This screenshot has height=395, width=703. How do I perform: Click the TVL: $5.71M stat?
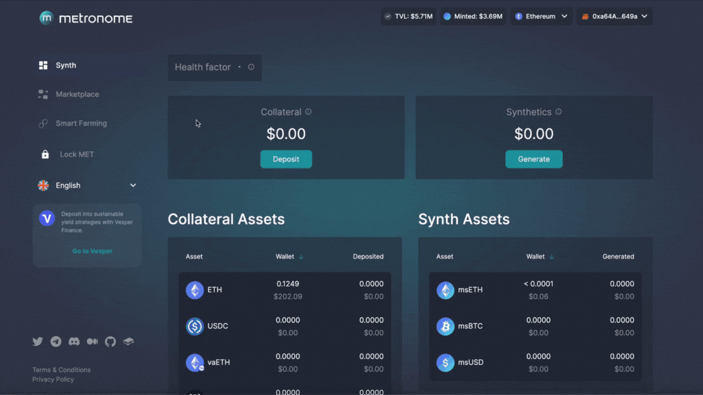tap(408, 16)
